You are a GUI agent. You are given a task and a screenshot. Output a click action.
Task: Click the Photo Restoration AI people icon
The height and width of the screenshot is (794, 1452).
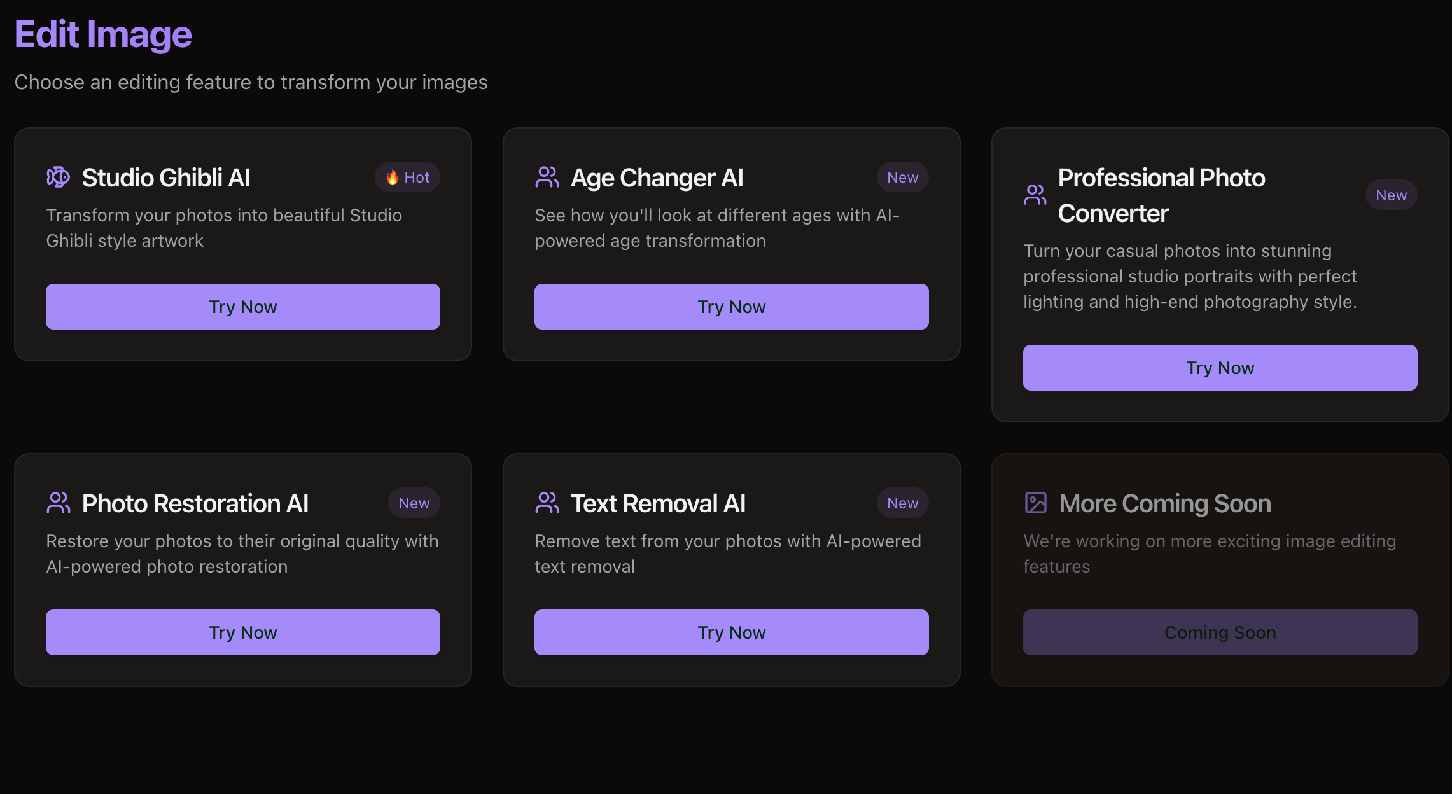[59, 503]
